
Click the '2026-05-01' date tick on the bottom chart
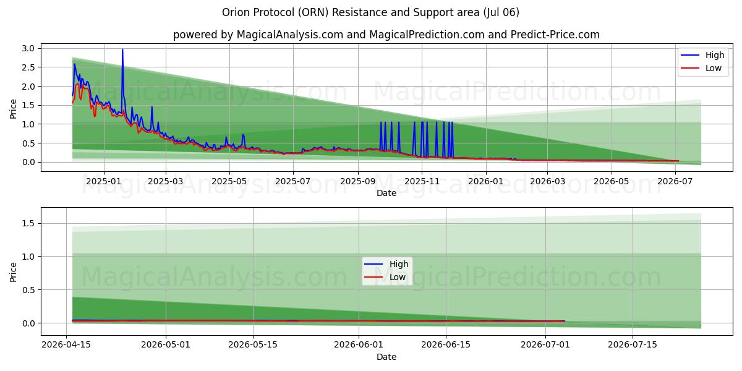[x=166, y=345]
